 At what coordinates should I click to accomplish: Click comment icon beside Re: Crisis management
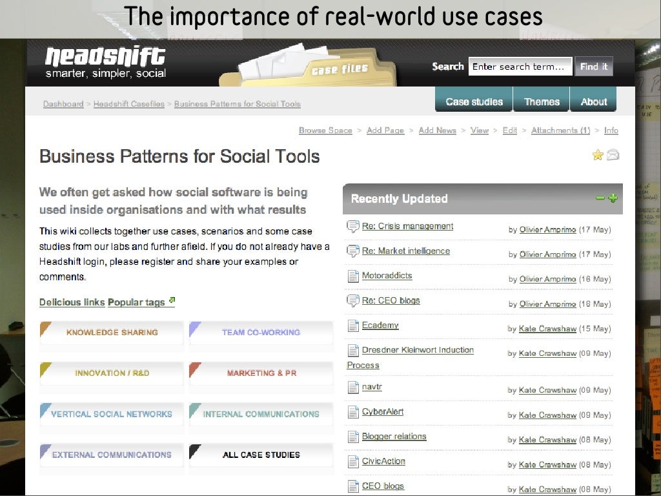point(353,227)
